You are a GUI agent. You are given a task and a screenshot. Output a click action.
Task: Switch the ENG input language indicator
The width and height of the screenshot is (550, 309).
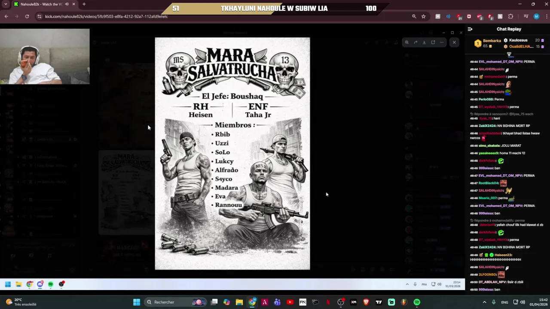click(x=504, y=302)
